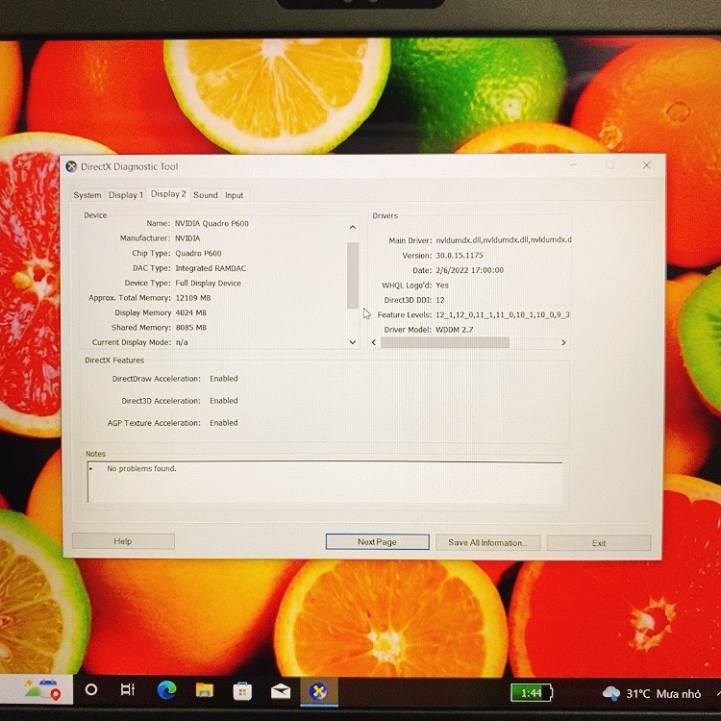
Task: Open the weather widget showing 31°C
Action: (x=652, y=693)
